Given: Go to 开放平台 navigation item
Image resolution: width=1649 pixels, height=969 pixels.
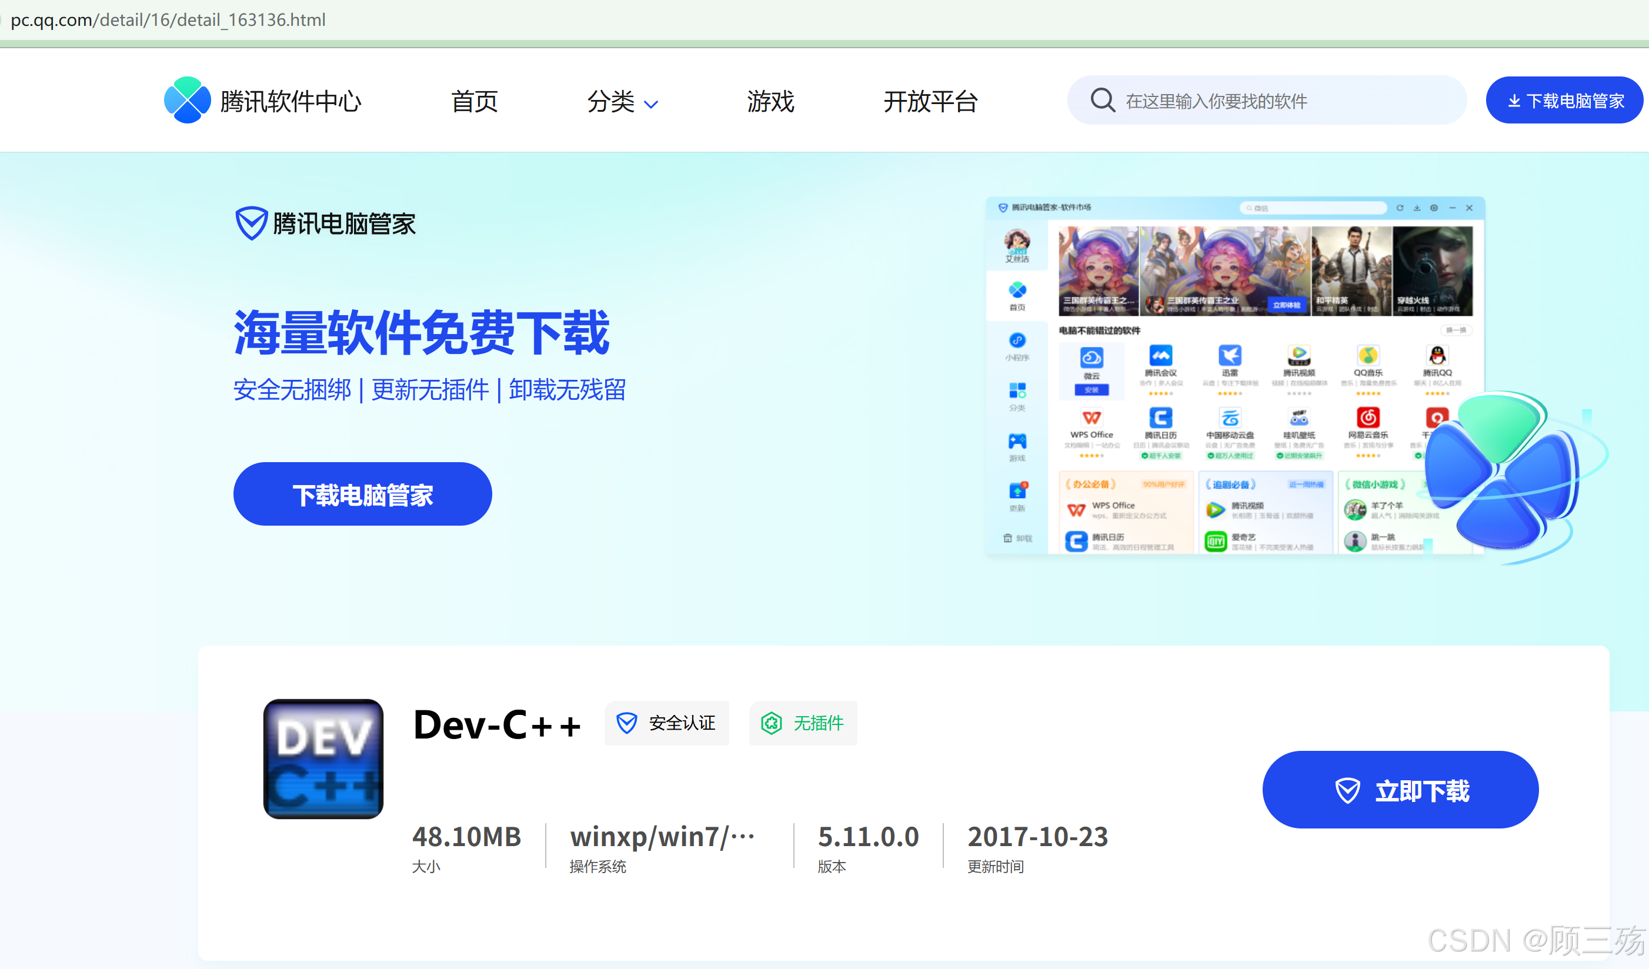Looking at the screenshot, I should [x=930, y=101].
